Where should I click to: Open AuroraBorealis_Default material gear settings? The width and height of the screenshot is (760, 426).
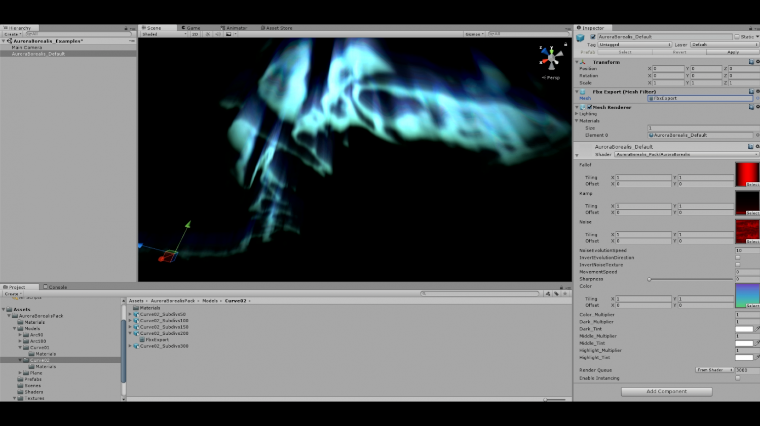tap(757, 146)
